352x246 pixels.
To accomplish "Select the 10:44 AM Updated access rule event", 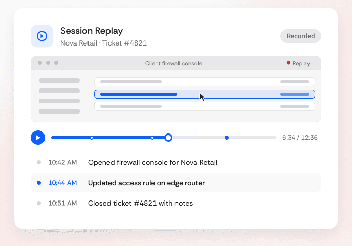I will 176,183.
